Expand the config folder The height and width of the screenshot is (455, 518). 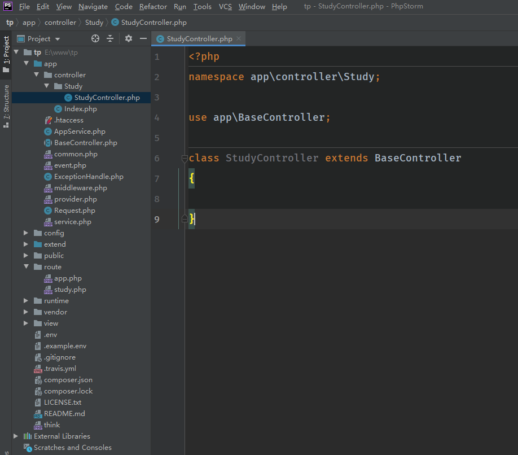[x=26, y=233]
